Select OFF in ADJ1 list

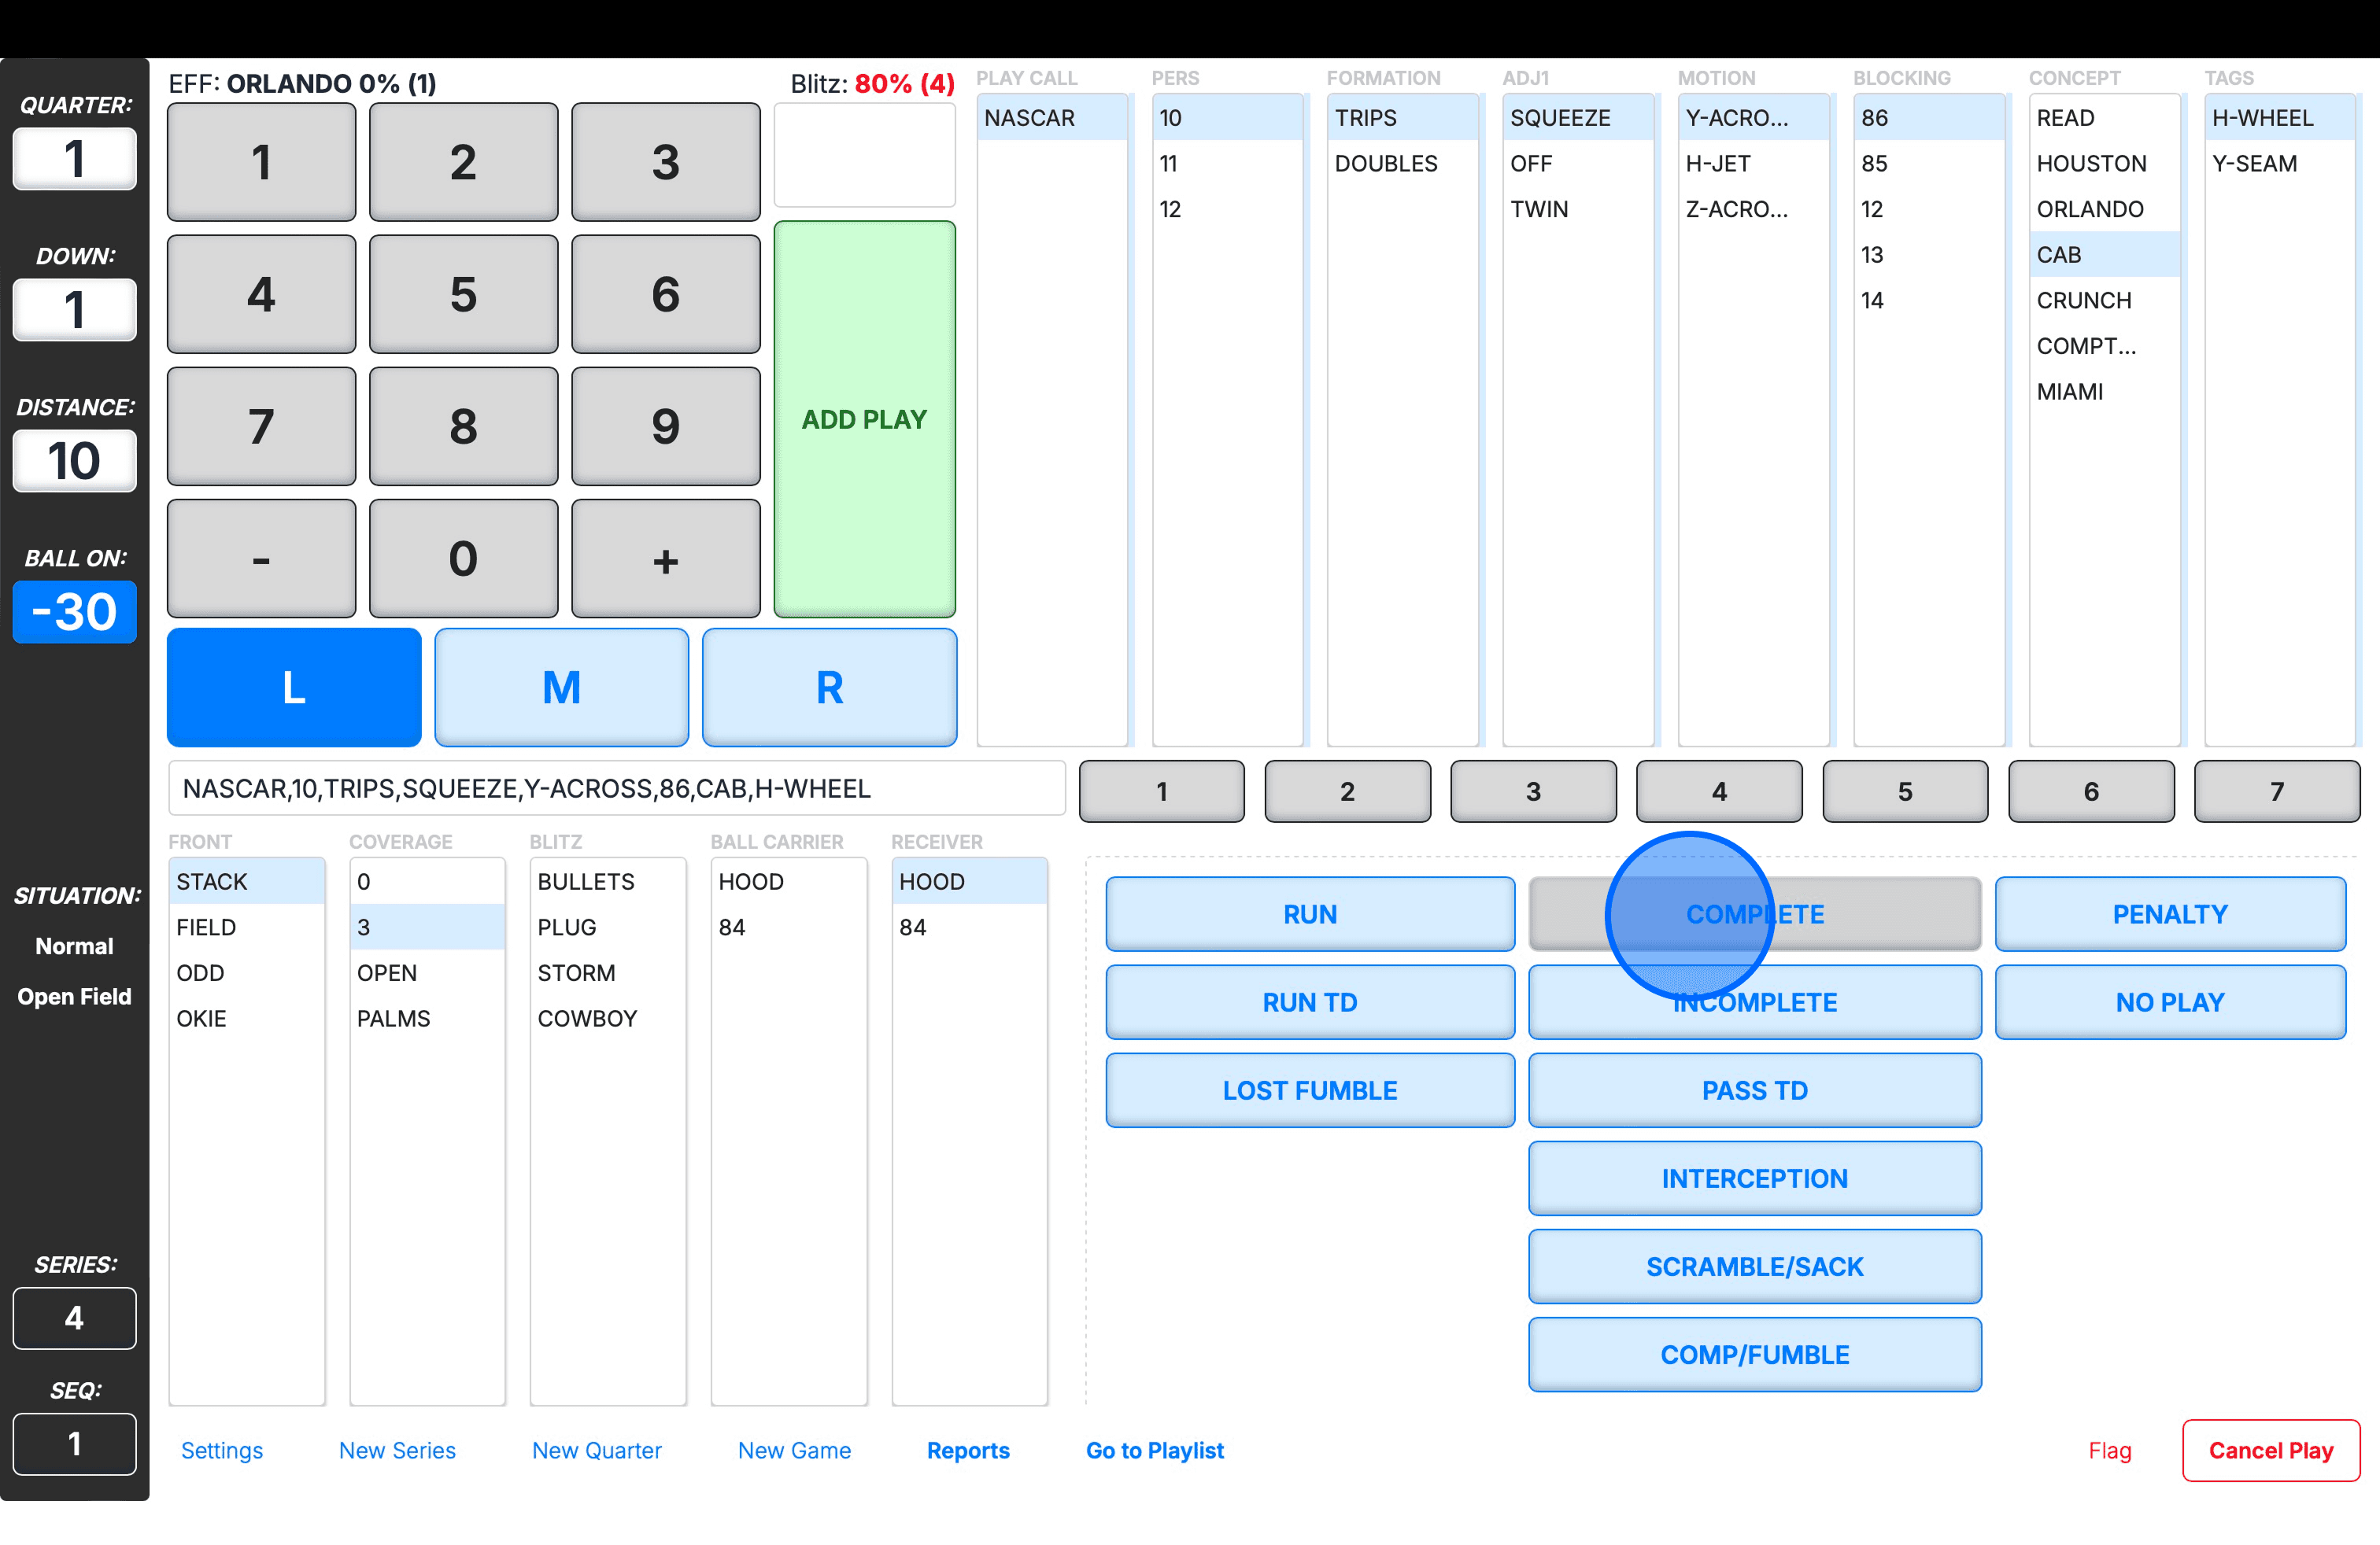tap(1578, 164)
